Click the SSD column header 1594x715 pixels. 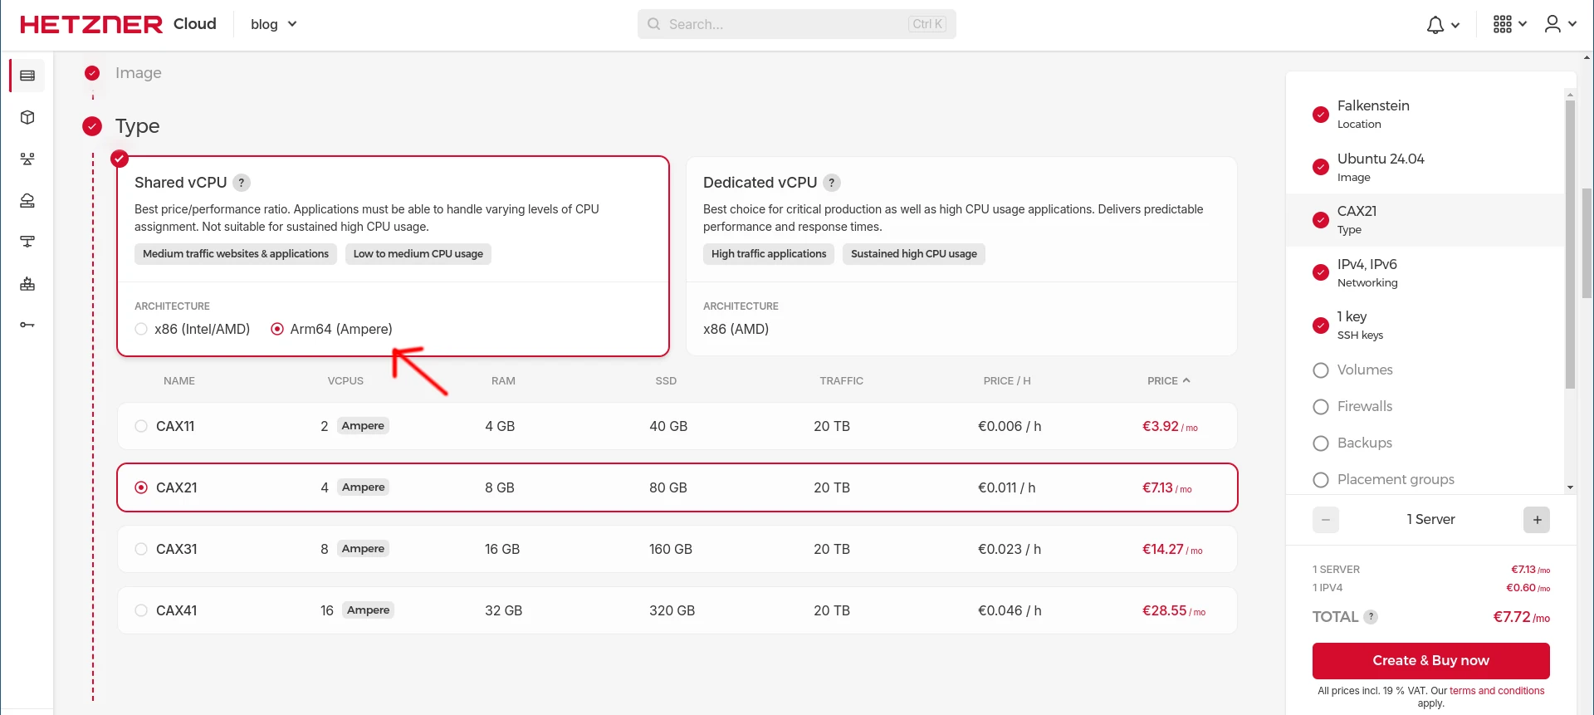click(x=666, y=380)
